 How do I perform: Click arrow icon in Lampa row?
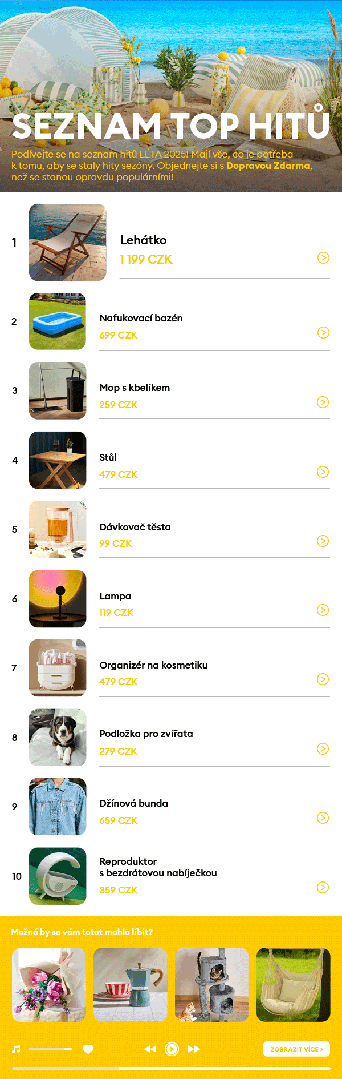pos(323,610)
